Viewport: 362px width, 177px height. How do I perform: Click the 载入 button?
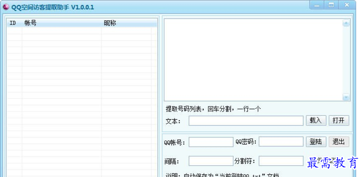(316, 121)
